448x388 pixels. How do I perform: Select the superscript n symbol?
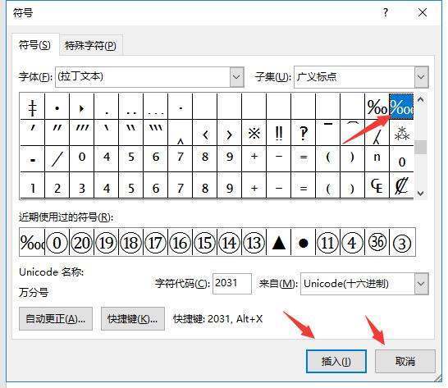377,159
